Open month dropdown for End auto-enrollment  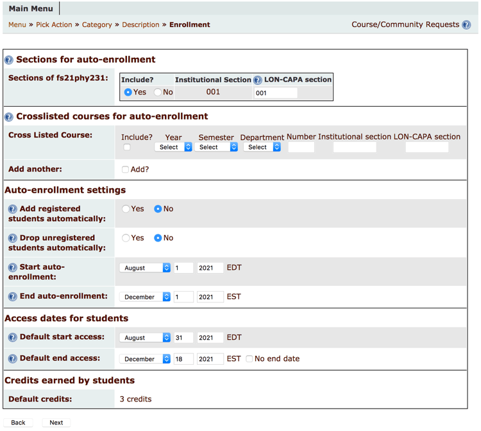tap(145, 297)
